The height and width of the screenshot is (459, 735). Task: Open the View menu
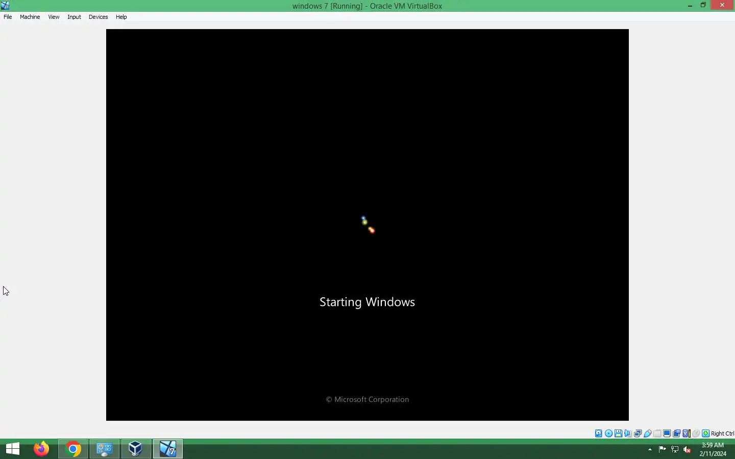click(54, 17)
